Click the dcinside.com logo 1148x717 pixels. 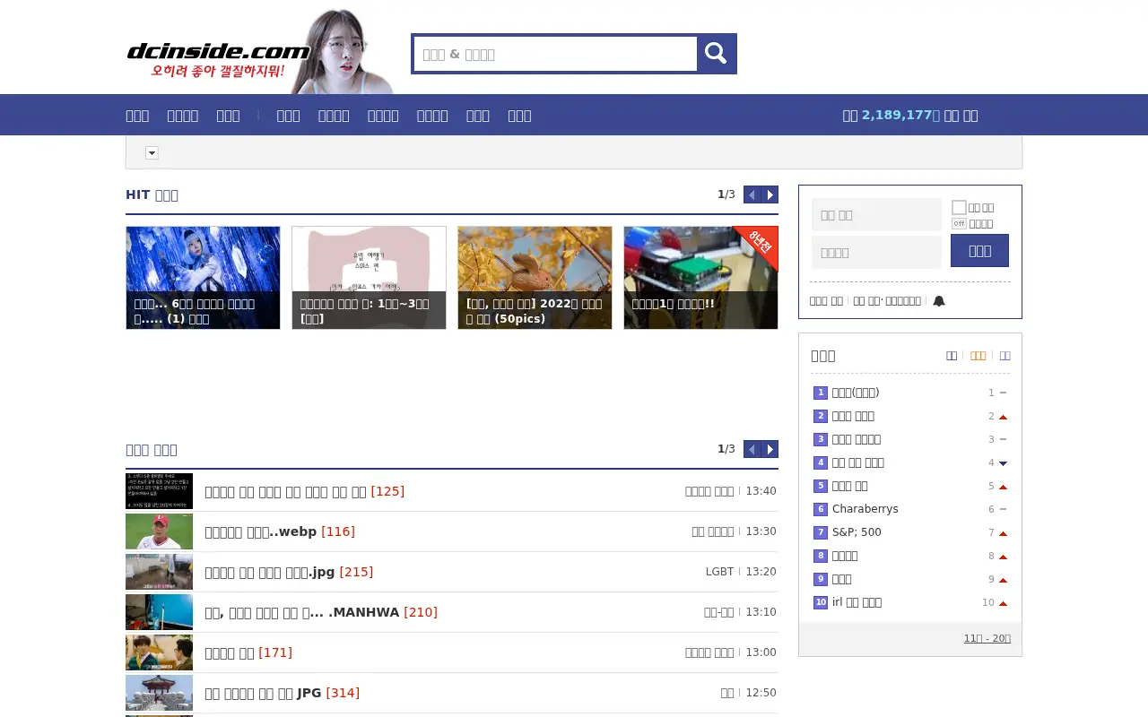click(218, 50)
